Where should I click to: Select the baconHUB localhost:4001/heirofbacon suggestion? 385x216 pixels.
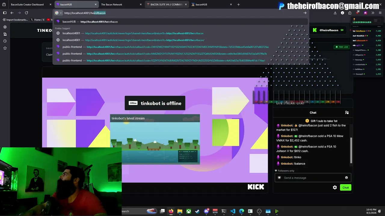[180, 22]
